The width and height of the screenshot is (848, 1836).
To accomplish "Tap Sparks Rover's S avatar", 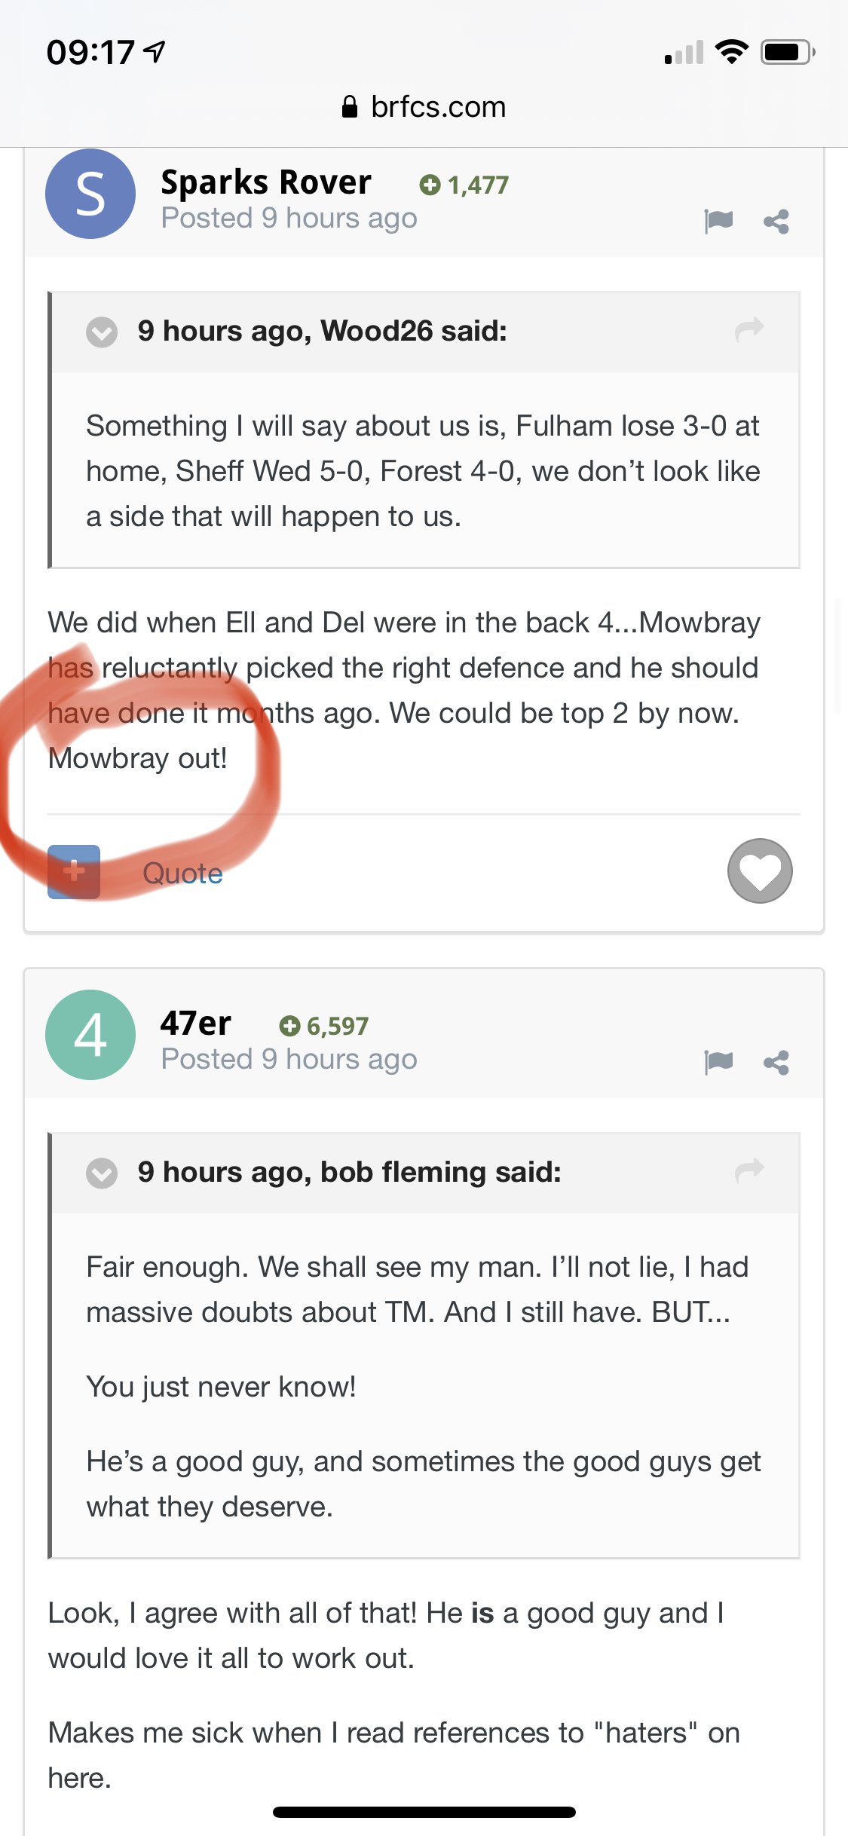I will (x=90, y=194).
